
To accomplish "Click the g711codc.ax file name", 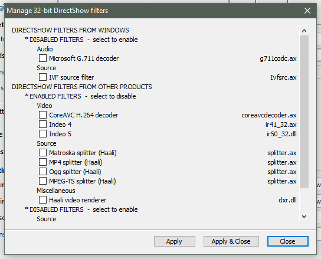I will 278,58.
